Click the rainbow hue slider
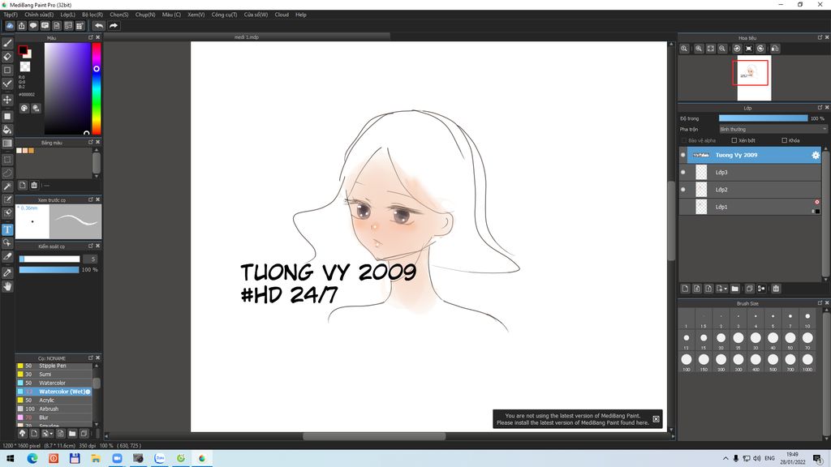This screenshot has width=831, height=467. pos(97,88)
